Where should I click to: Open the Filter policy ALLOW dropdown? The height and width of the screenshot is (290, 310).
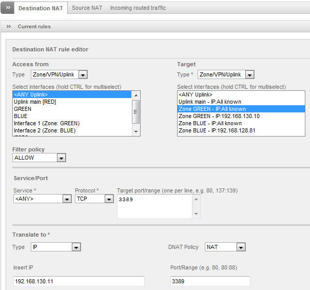(x=39, y=158)
